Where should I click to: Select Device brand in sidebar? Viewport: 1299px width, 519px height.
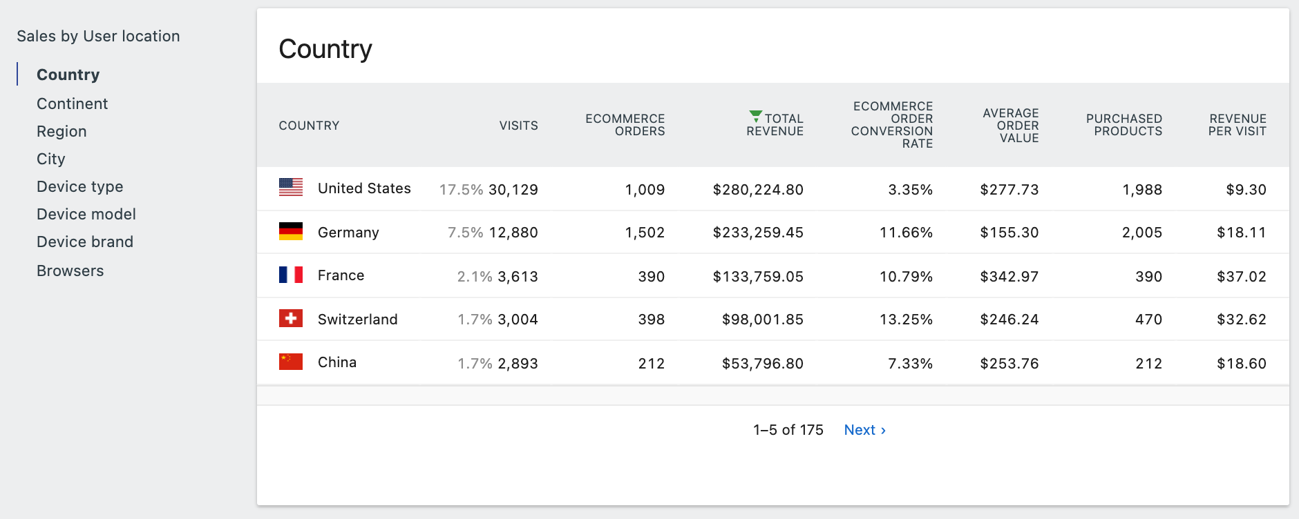point(84,242)
